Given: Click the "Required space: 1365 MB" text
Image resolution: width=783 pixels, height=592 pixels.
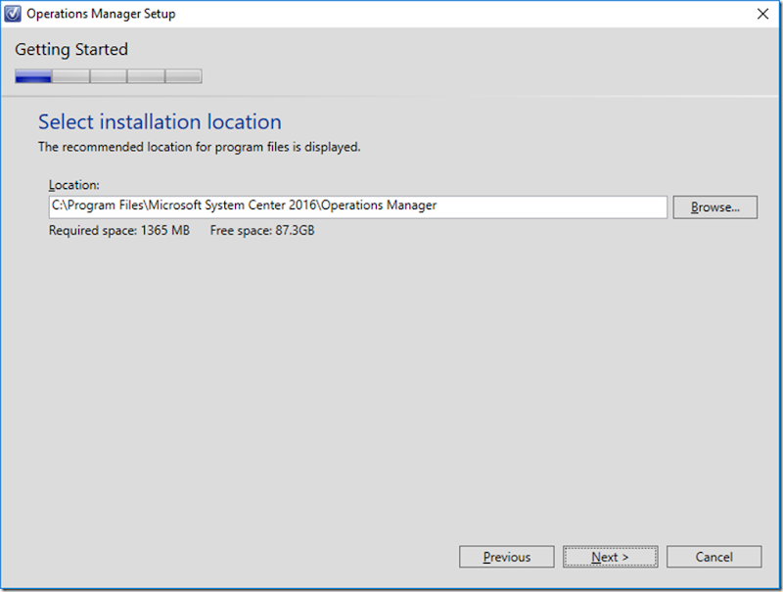Looking at the screenshot, I should [x=119, y=231].
